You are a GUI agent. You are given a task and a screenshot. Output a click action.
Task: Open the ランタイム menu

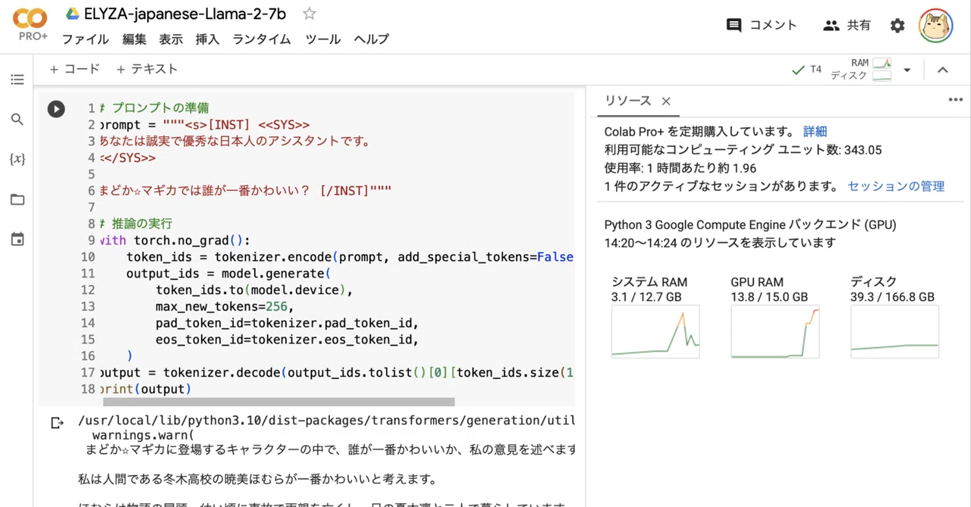click(x=262, y=39)
